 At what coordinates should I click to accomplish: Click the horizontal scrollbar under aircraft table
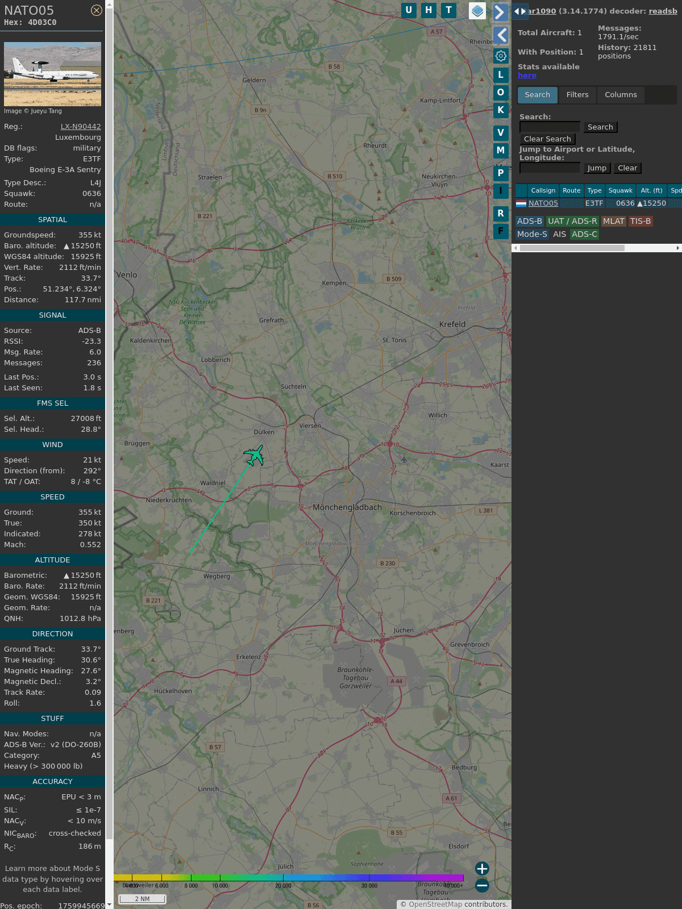pyautogui.click(x=572, y=248)
